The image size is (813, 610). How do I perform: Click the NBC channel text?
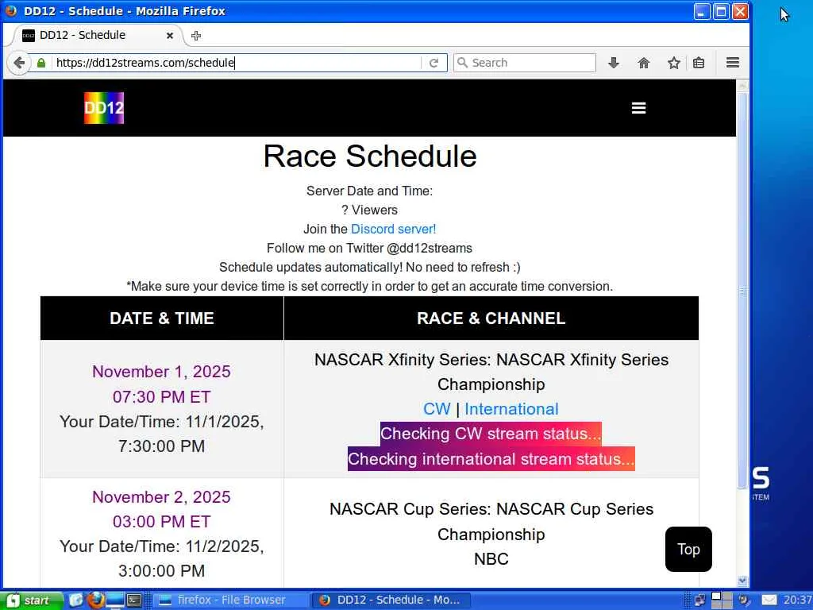[x=491, y=558]
